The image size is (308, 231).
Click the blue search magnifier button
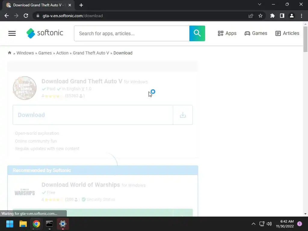pyautogui.click(x=197, y=33)
